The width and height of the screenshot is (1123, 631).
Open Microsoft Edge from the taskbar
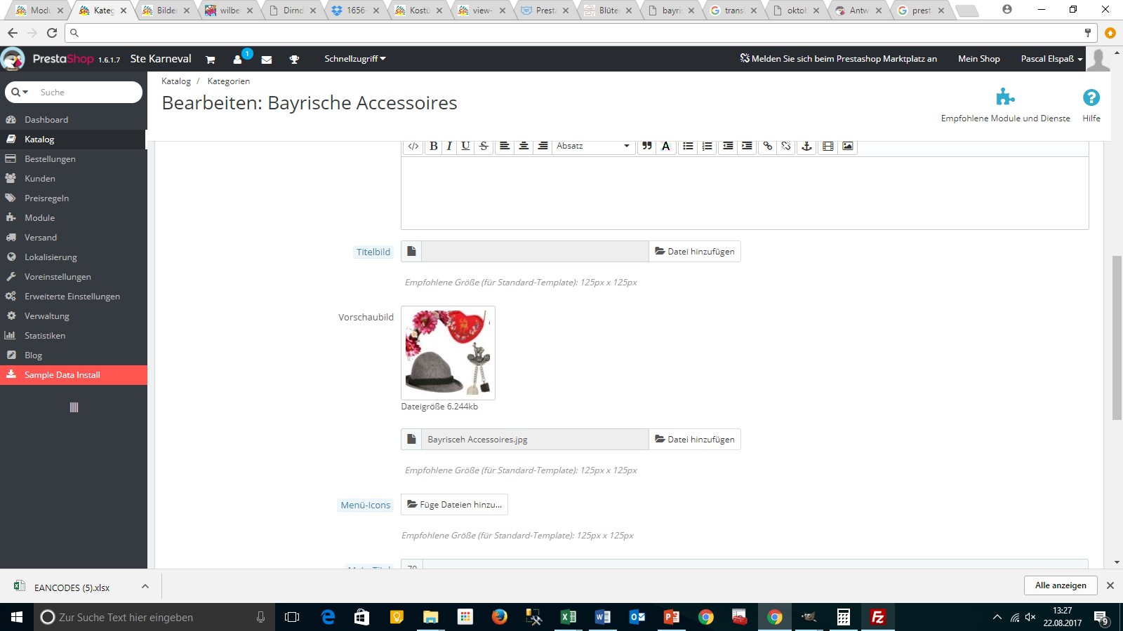[x=328, y=617]
